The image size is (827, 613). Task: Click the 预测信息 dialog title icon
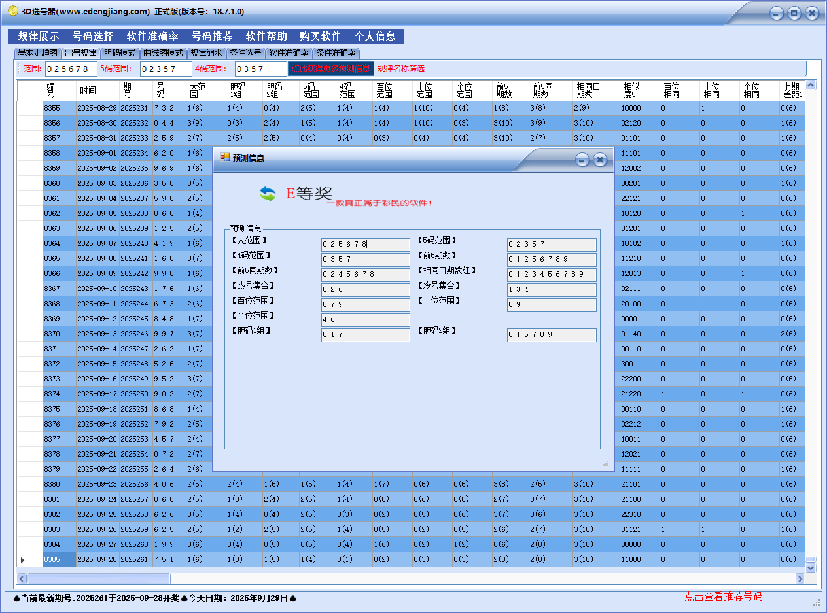(x=225, y=157)
